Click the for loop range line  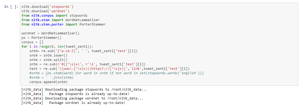pyautogui.click(x=58, y=47)
